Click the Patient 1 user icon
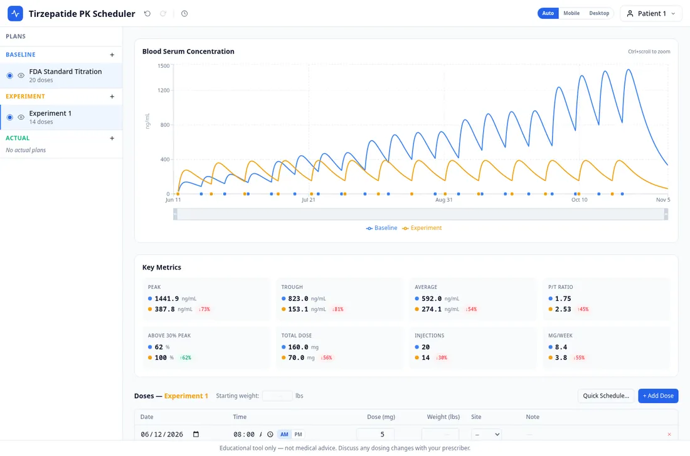The image size is (690, 456). [630, 14]
